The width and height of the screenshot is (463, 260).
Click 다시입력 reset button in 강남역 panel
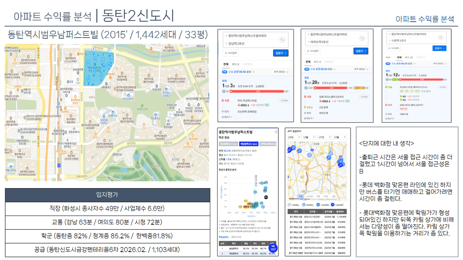231,53
